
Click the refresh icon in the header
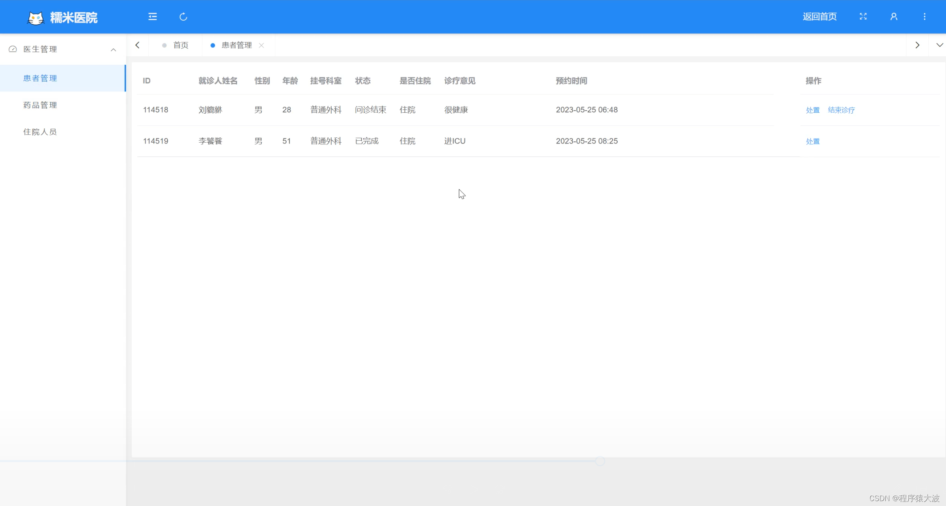tap(183, 17)
